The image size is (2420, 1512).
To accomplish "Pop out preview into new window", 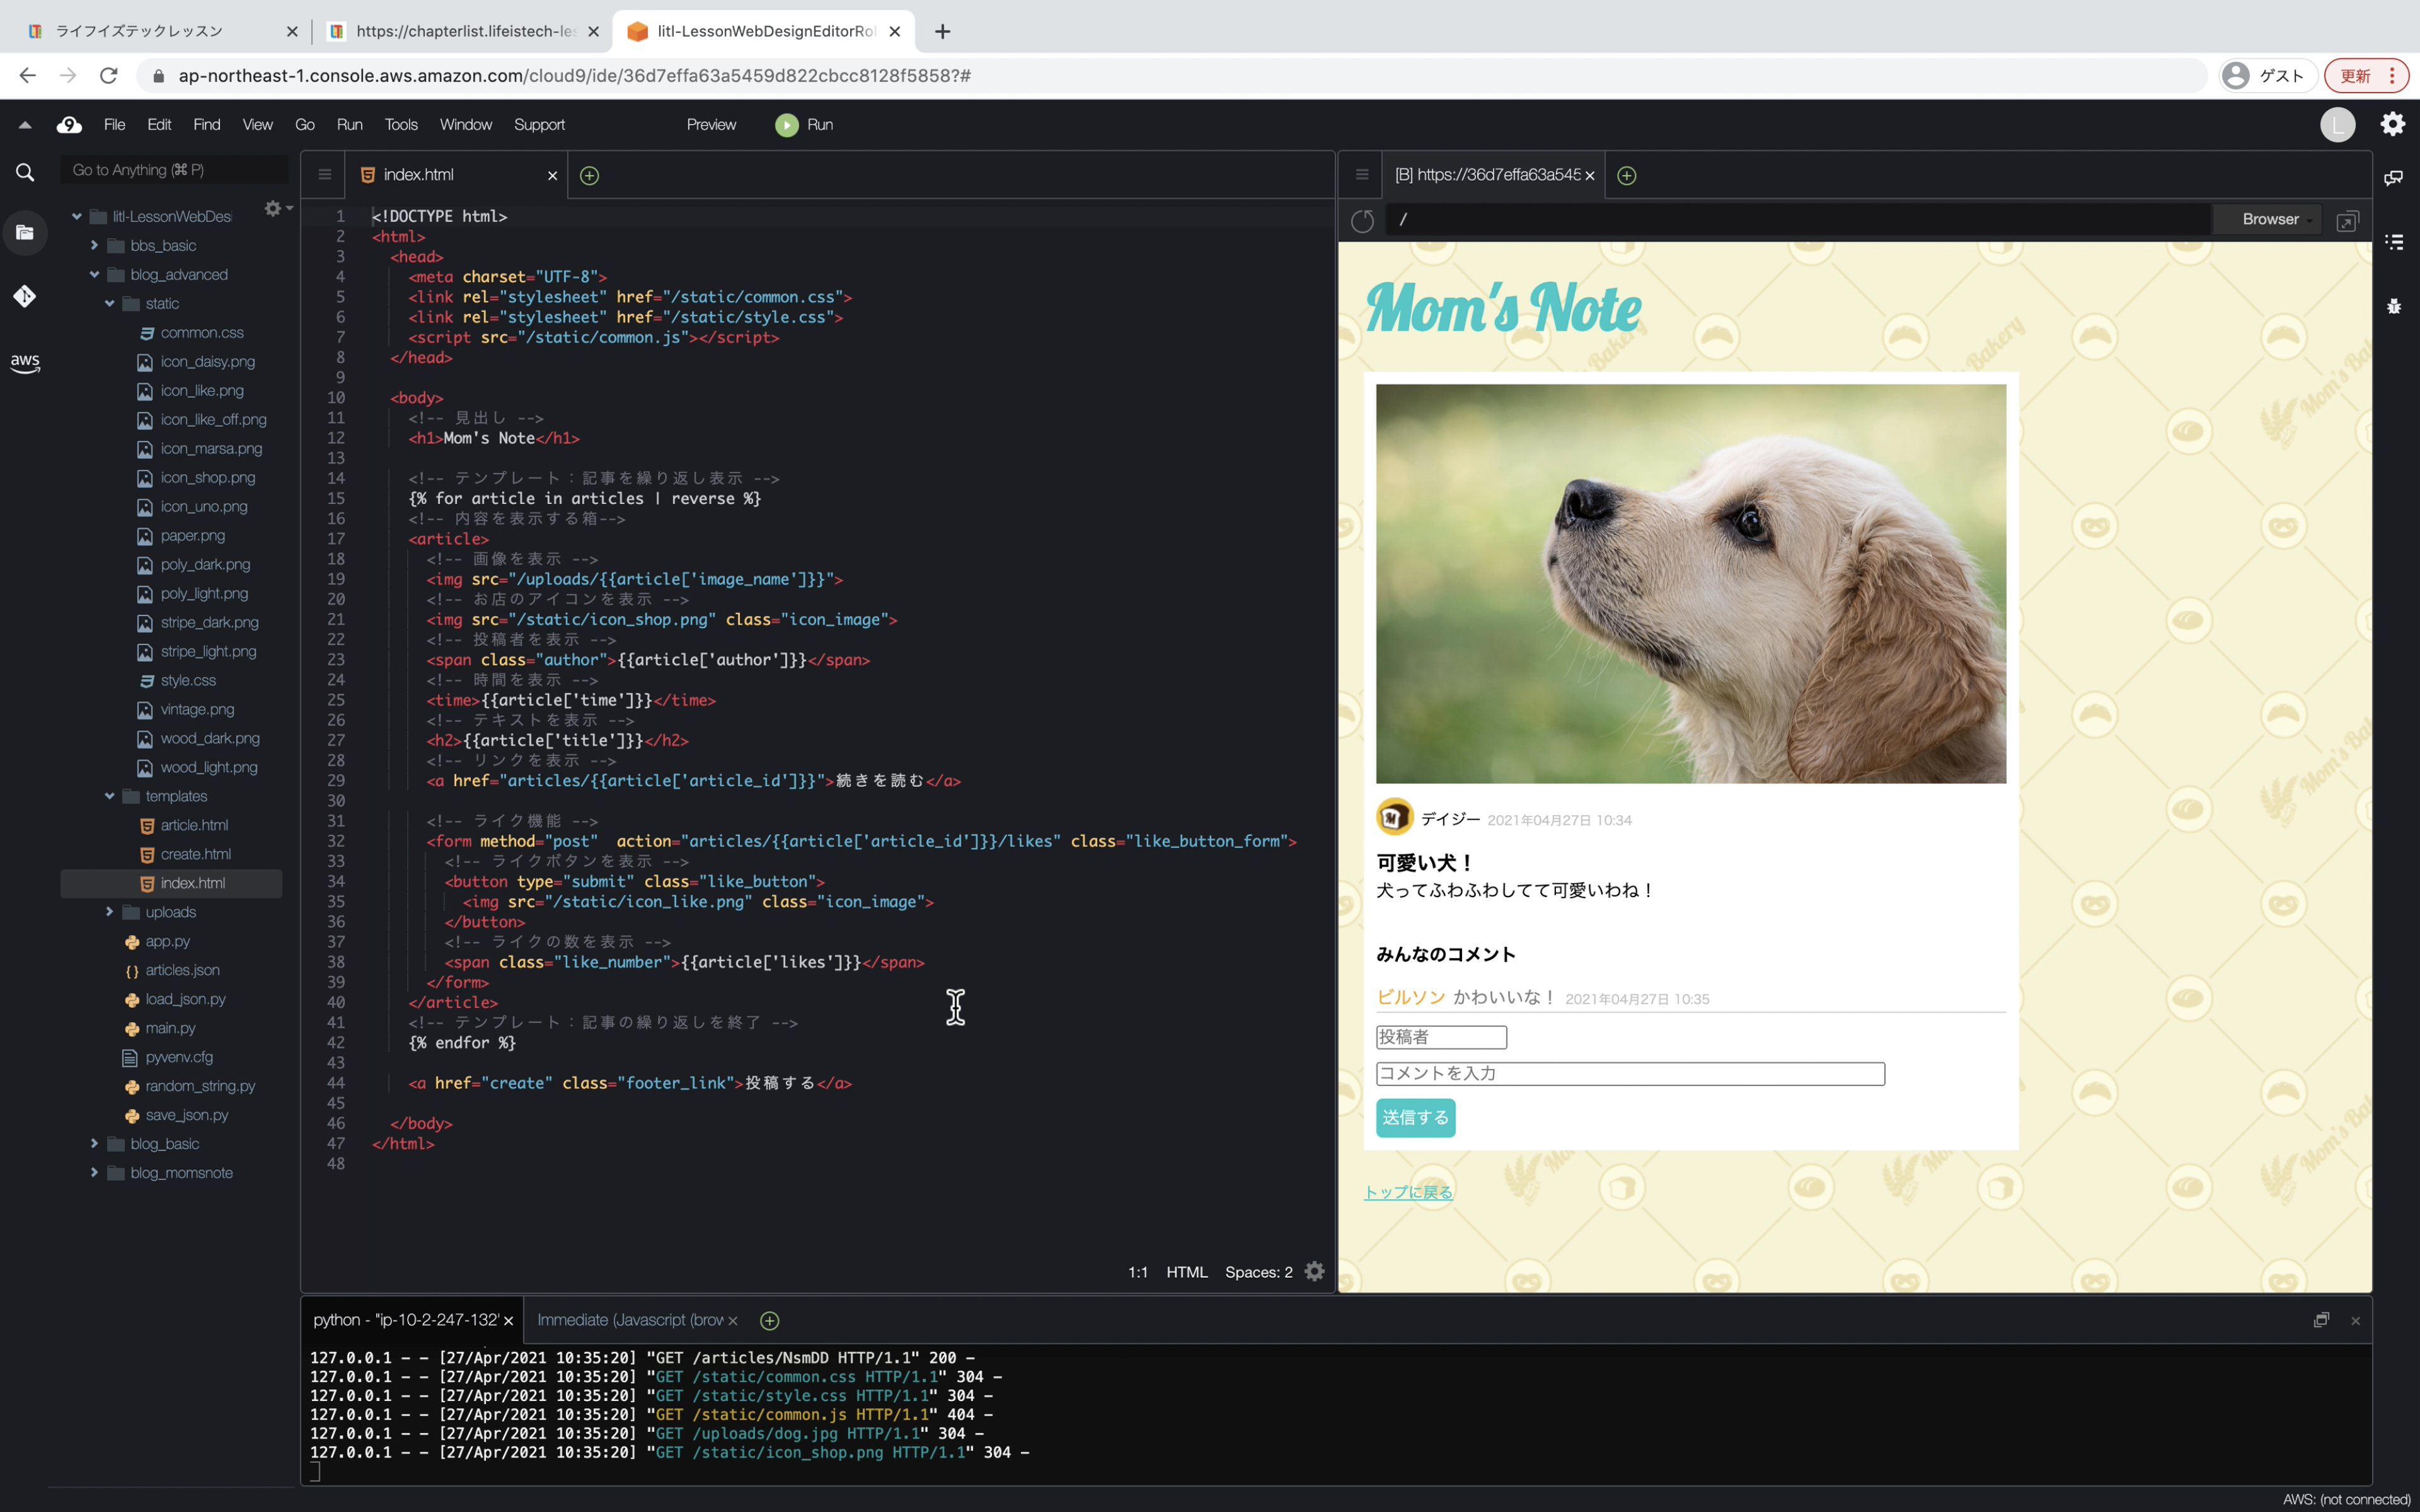I will [x=2347, y=221].
